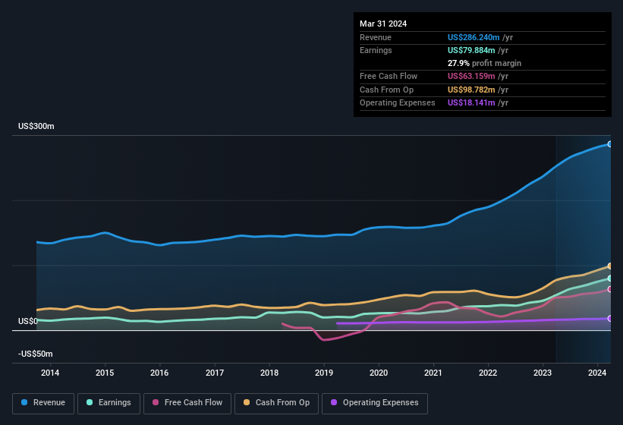The height and width of the screenshot is (425, 623).
Task: Toggle the Revenue legend button
Action: pyautogui.click(x=43, y=403)
